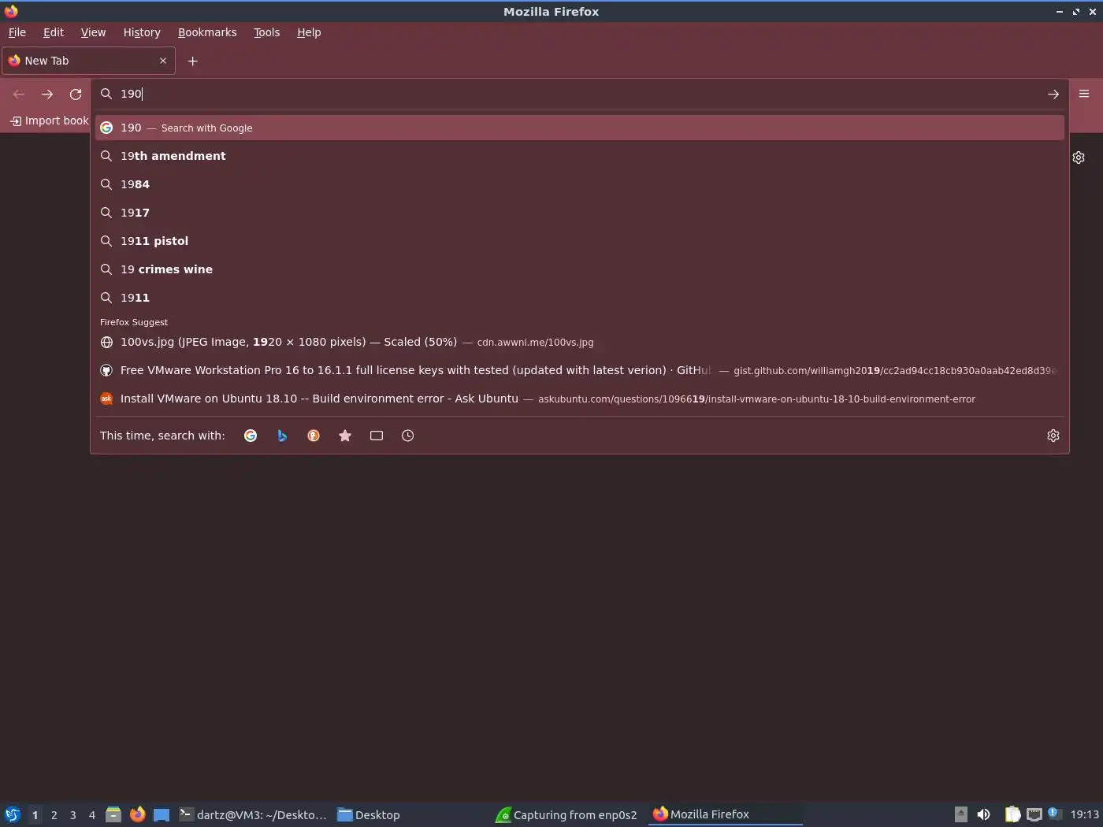The width and height of the screenshot is (1103, 827).
Task: Open the volume speaker tray icon
Action: click(x=983, y=814)
